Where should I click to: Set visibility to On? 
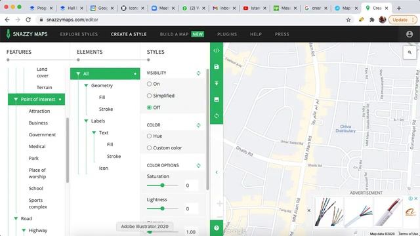point(149,84)
